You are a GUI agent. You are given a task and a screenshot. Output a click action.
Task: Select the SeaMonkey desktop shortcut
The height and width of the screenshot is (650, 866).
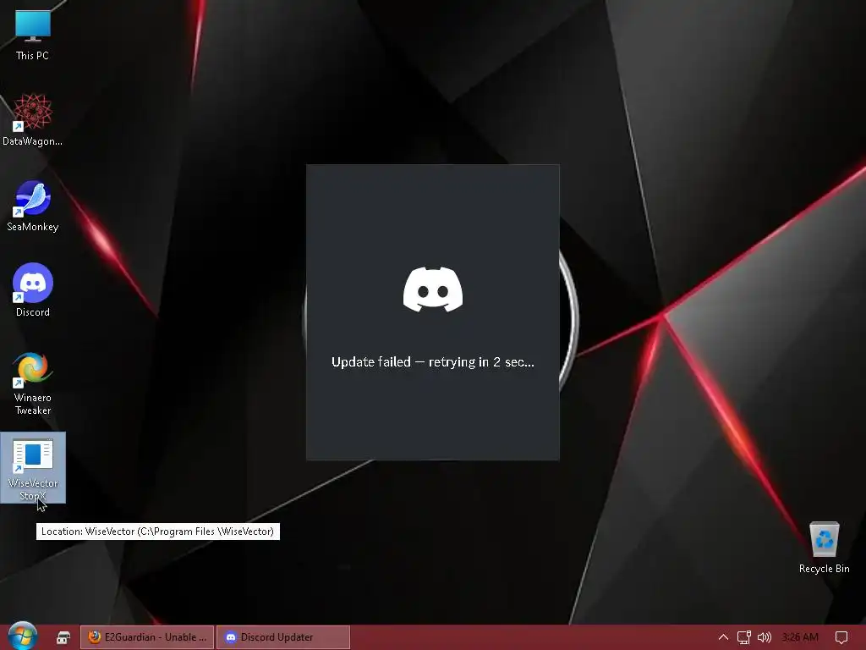(33, 206)
